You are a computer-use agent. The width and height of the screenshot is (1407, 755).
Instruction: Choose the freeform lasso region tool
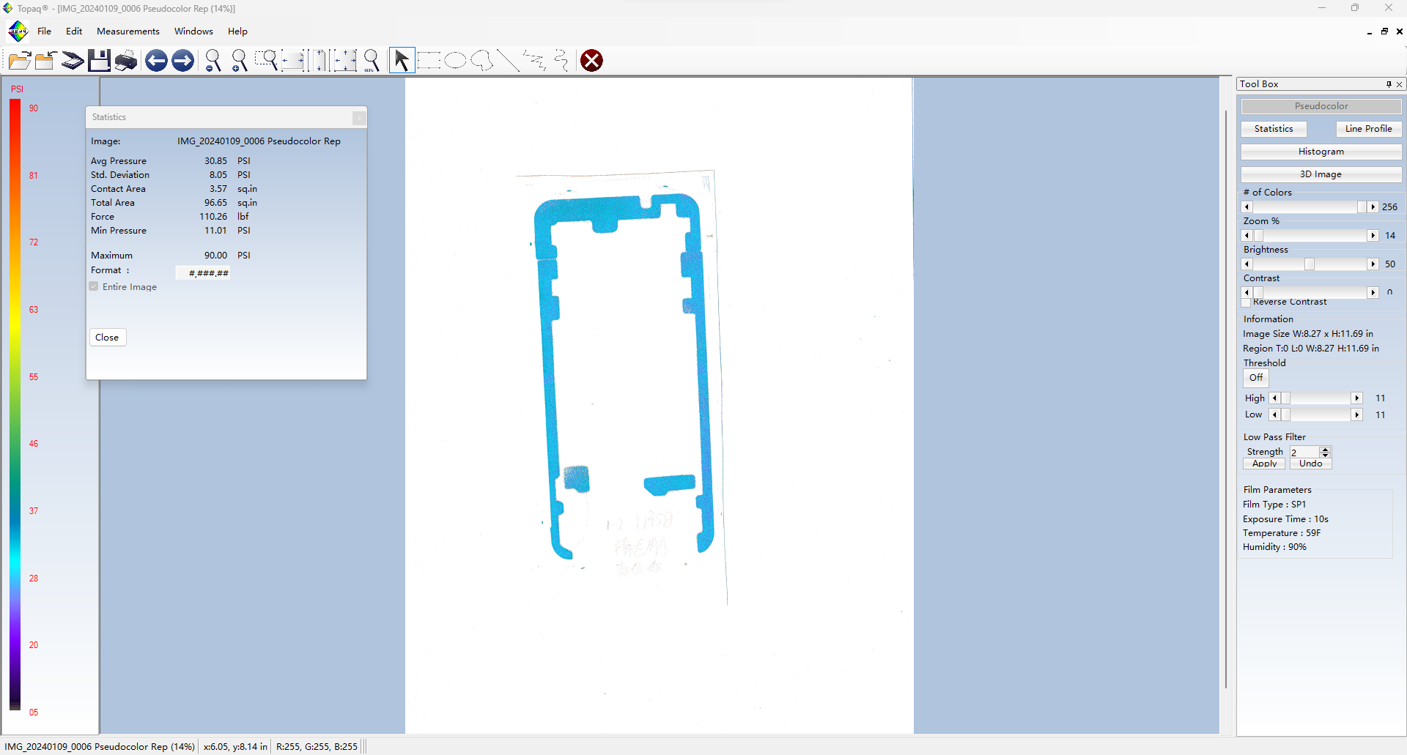coord(481,61)
